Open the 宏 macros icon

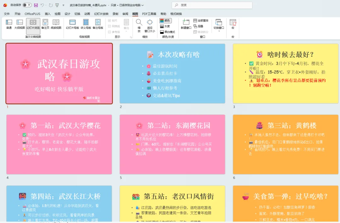(233, 23)
